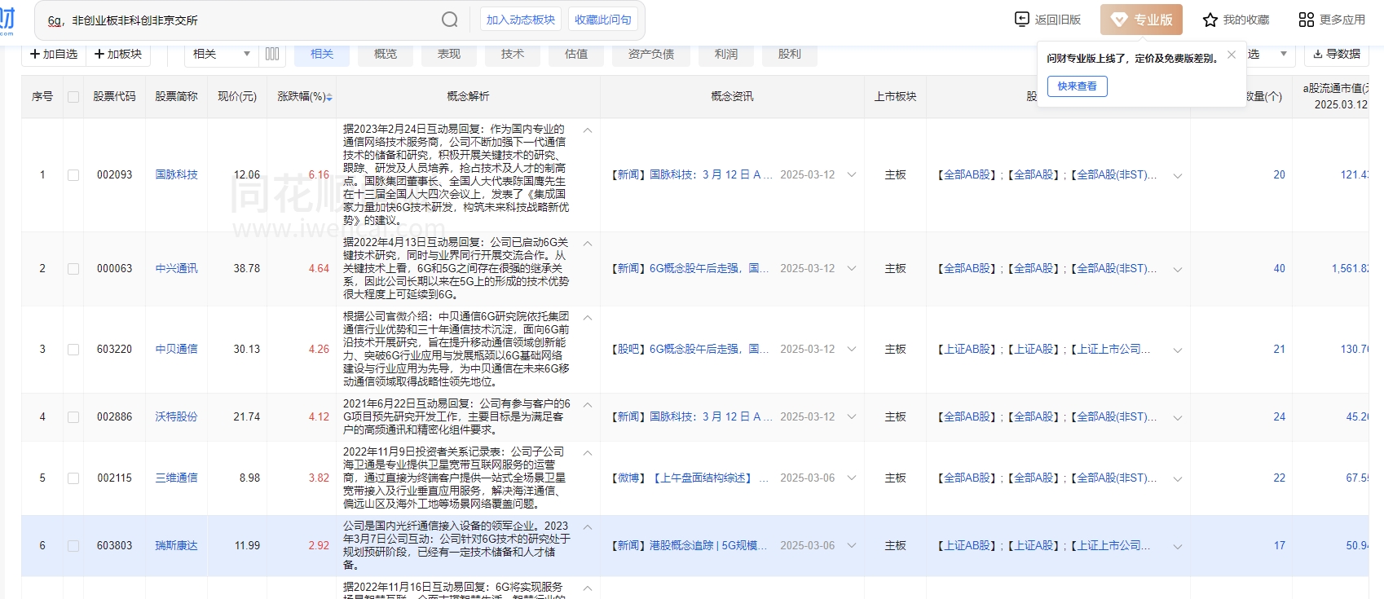Click the search magnifier icon

point(450,20)
